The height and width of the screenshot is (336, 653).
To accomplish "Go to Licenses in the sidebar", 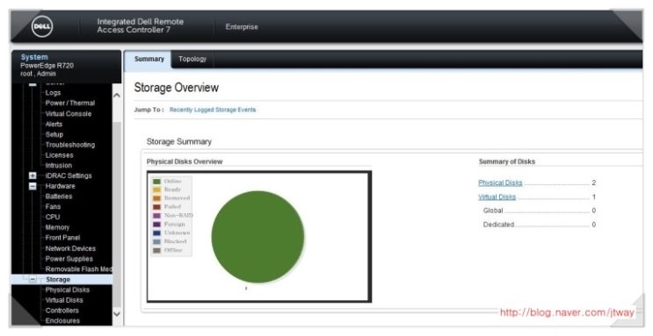I will point(59,155).
